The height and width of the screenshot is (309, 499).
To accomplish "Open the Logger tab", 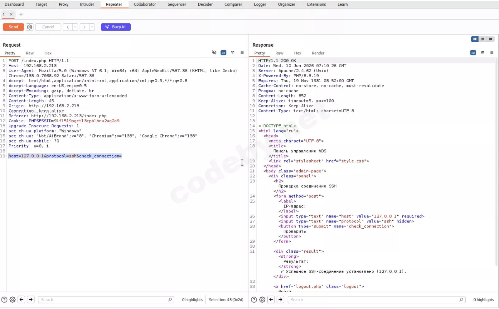I will click(260, 4).
